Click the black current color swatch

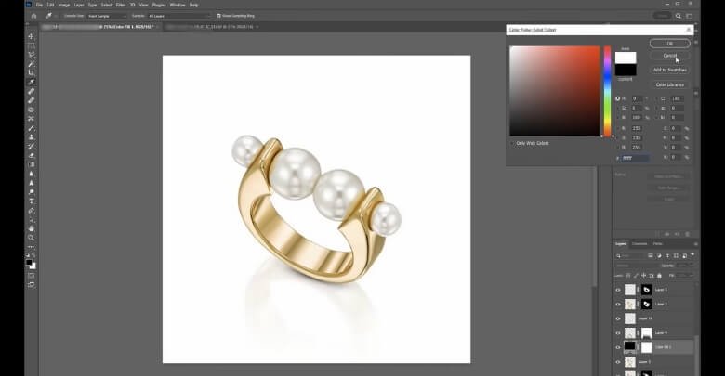626,70
